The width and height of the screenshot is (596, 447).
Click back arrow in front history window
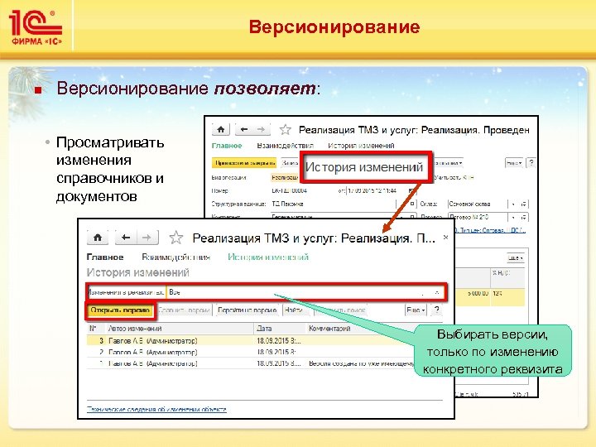[126, 238]
